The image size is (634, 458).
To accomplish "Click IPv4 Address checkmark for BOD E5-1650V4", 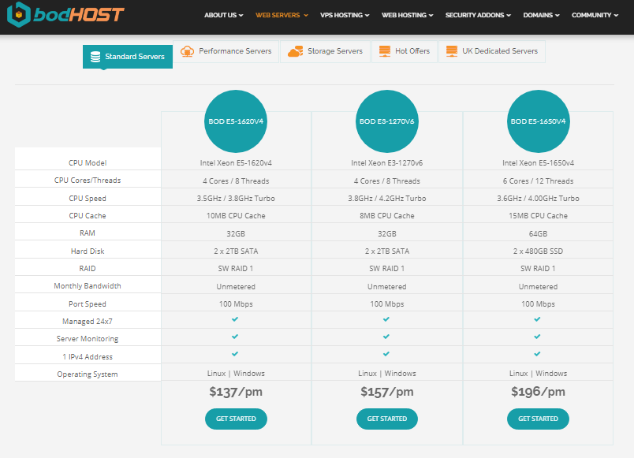I will click(x=537, y=354).
